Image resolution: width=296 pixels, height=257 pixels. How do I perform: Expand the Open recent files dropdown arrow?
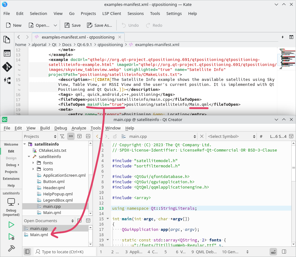tap(55, 25)
